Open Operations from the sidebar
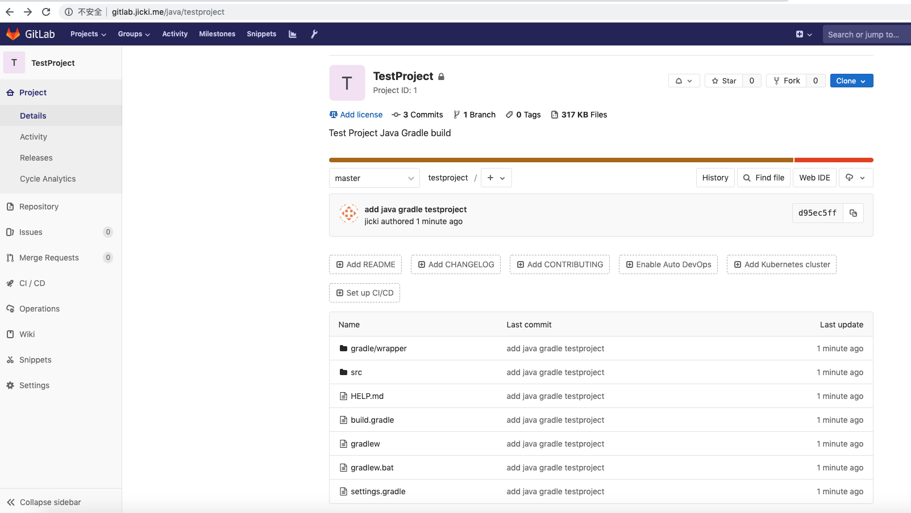The image size is (911, 513). (x=39, y=308)
